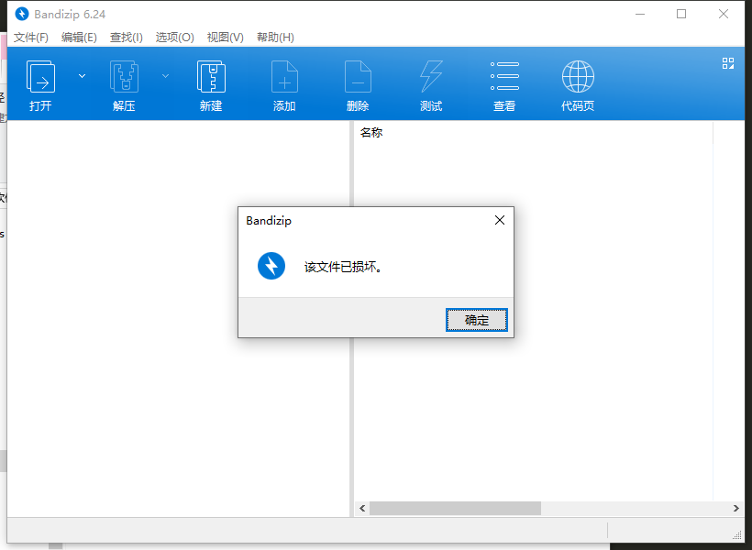Viewport: 752px width, 550px height.
Task: Click the 添加 (Add) toolbar icon
Action: tap(284, 77)
